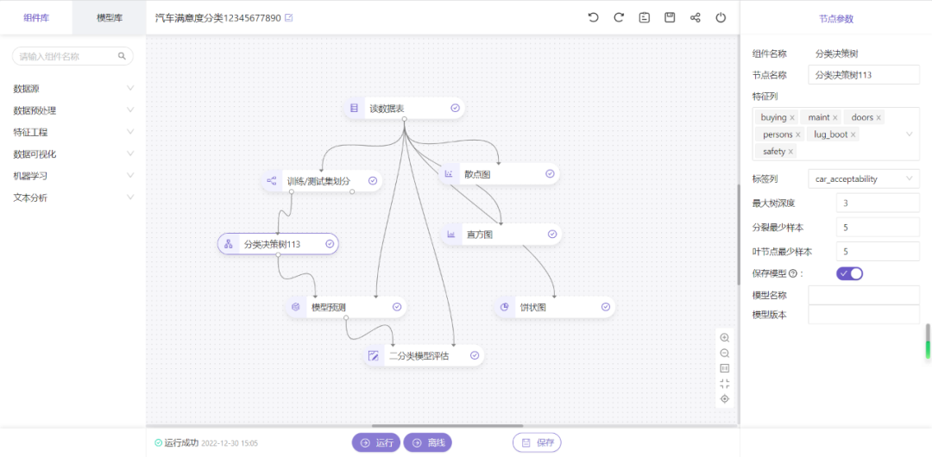Click the 请输入组件名称 search field
The height and width of the screenshot is (457, 932).
(x=72, y=56)
